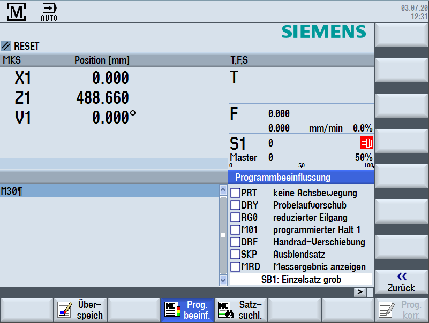
Task: Click the Prog. korr. notepad icon
Action: [x=386, y=310]
